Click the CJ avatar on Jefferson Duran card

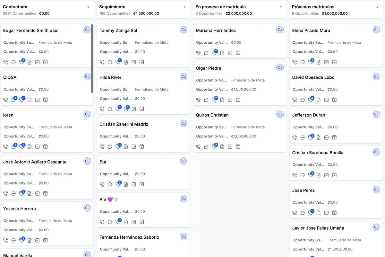(x=376, y=114)
